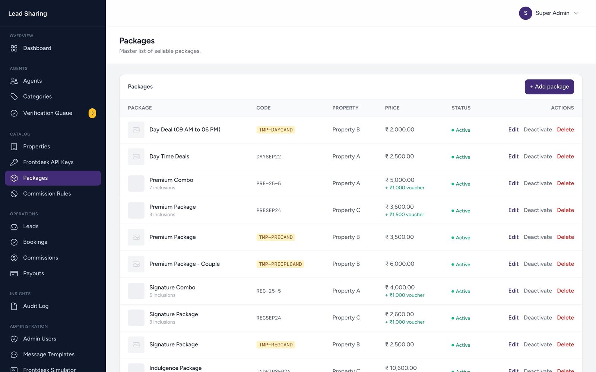The image size is (596, 372).
Task: Click the Lead Sharing title
Action: 28,13
